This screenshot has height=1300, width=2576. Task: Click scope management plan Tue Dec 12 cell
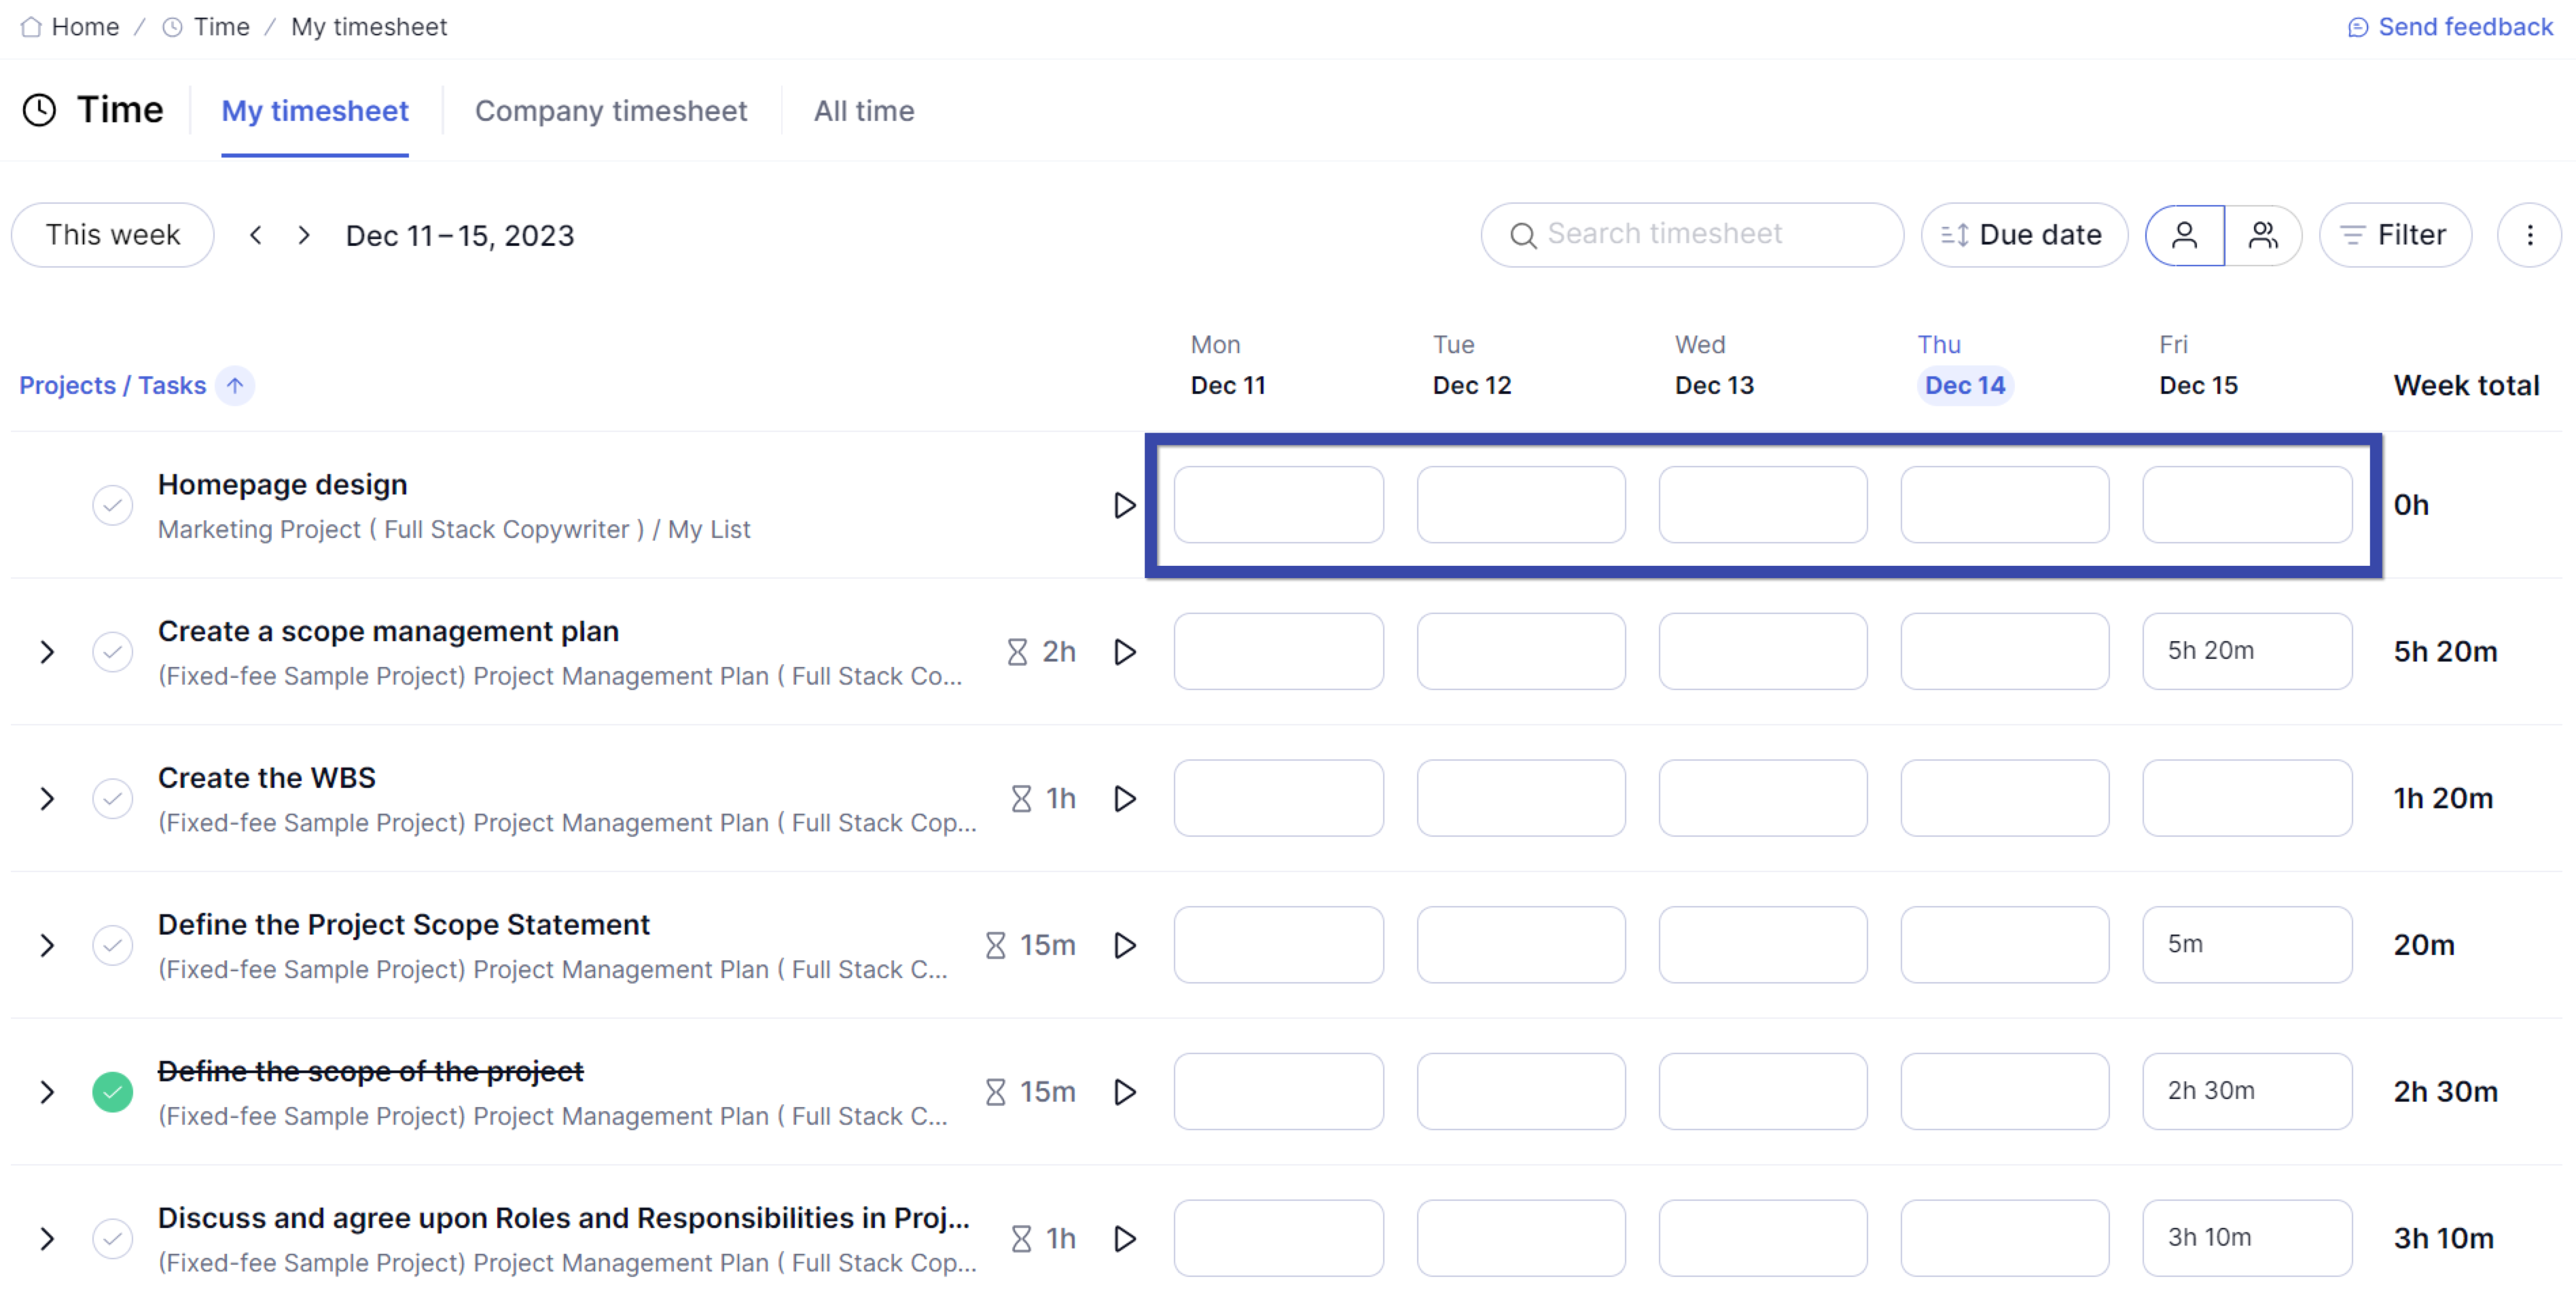tap(1521, 652)
